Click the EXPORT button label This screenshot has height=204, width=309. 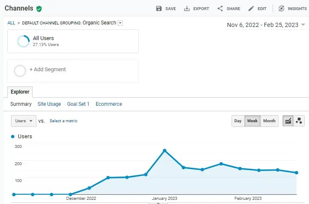201,8
